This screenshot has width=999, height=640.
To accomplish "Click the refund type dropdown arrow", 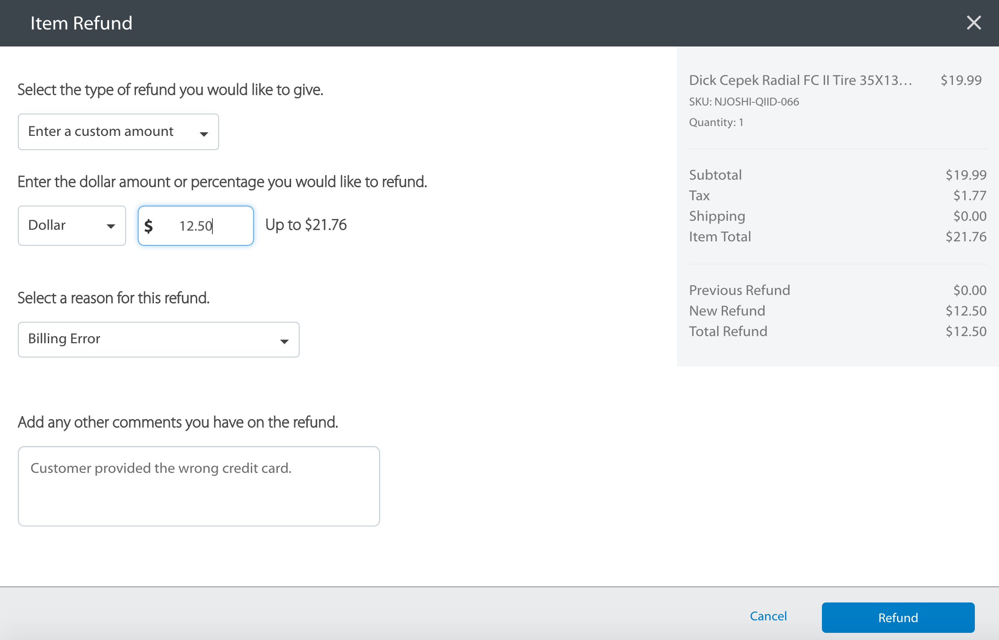I will click(204, 134).
